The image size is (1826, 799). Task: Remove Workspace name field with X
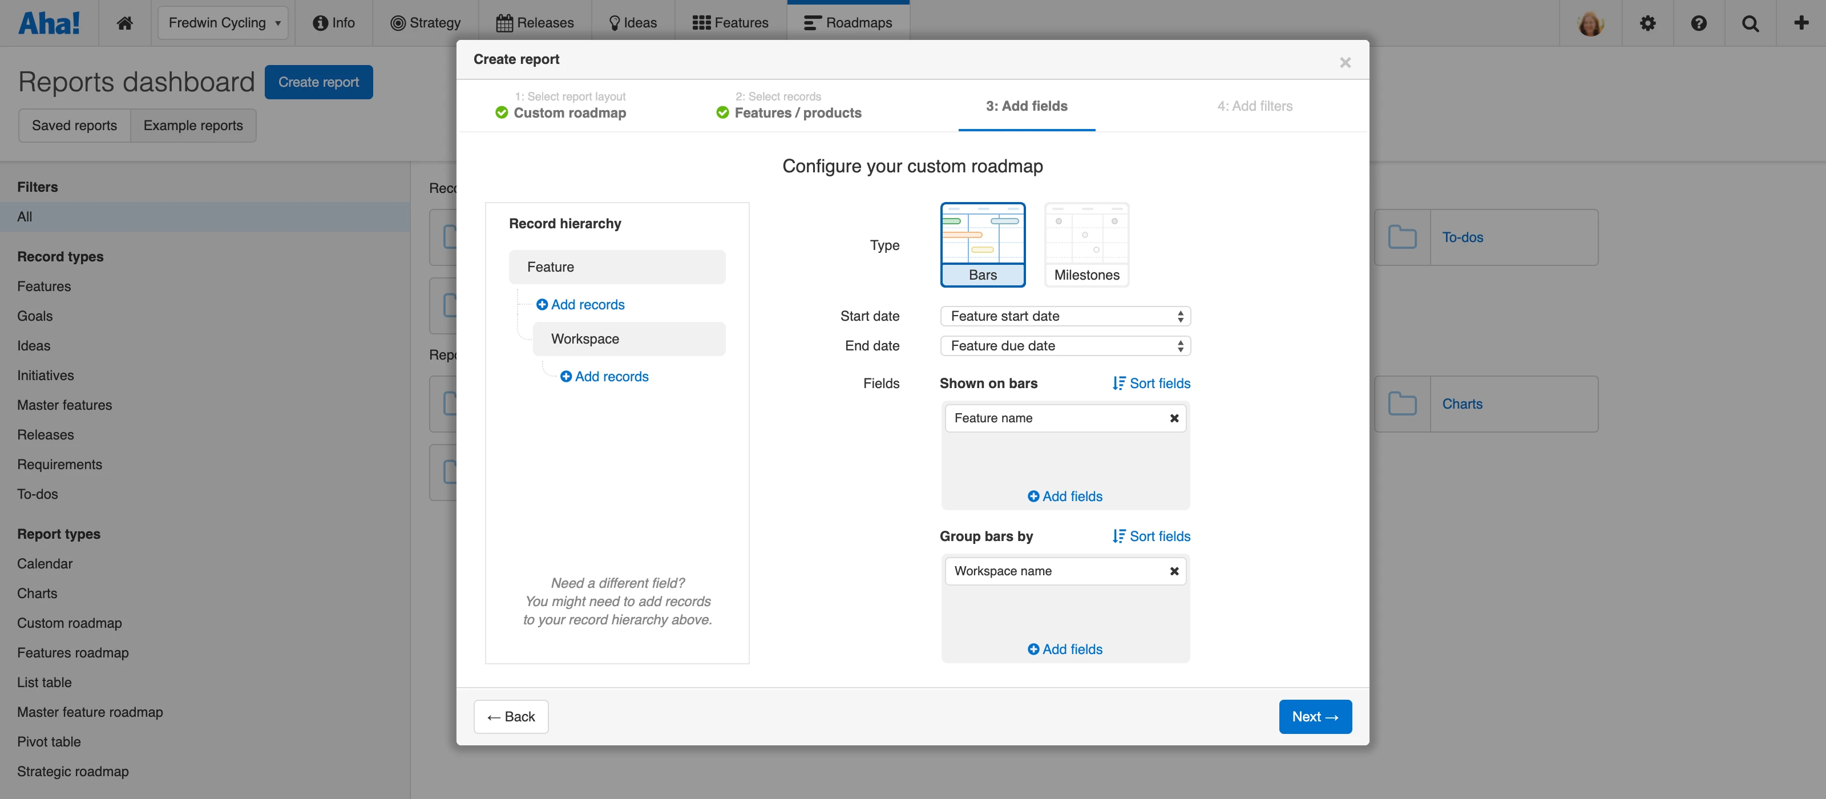[1174, 571]
